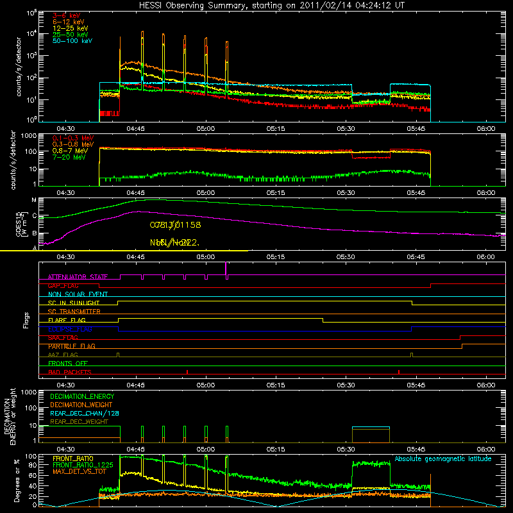Click the flare position annotation below flare ID
This screenshot has width=513, height=513.
(x=174, y=242)
